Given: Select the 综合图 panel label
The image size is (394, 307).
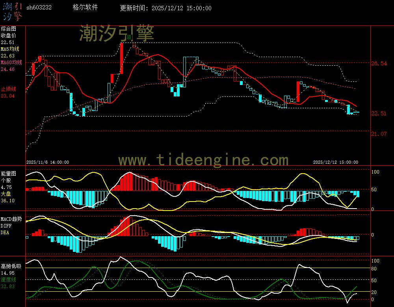Looking at the screenshot, I should click(8, 29).
